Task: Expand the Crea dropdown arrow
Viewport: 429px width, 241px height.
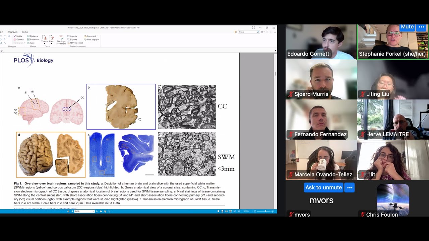Action: (51, 44)
